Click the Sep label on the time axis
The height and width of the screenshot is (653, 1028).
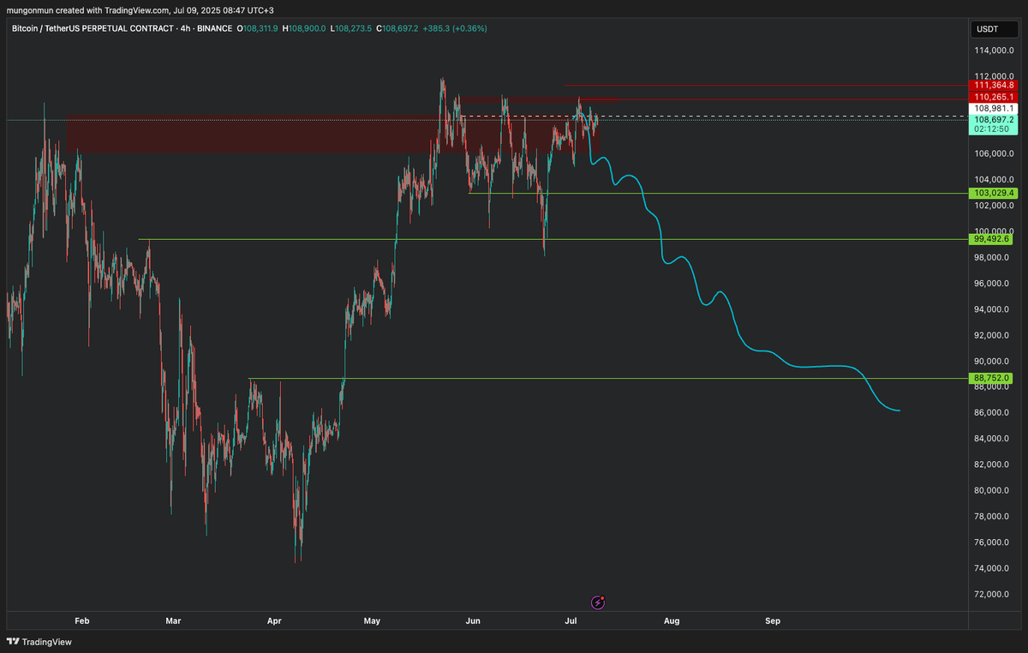coord(773,619)
